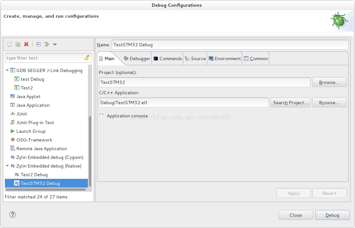Delete the selected configuration with red X

(x=26, y=44)
